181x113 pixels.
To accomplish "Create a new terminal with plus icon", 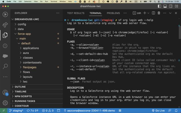I will pyautogui.click(x=145, y=13).
